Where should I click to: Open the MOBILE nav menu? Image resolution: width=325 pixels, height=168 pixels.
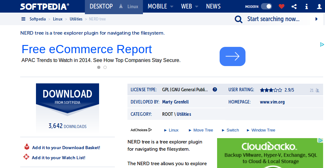pyautogui.click(x=157, y=6)
